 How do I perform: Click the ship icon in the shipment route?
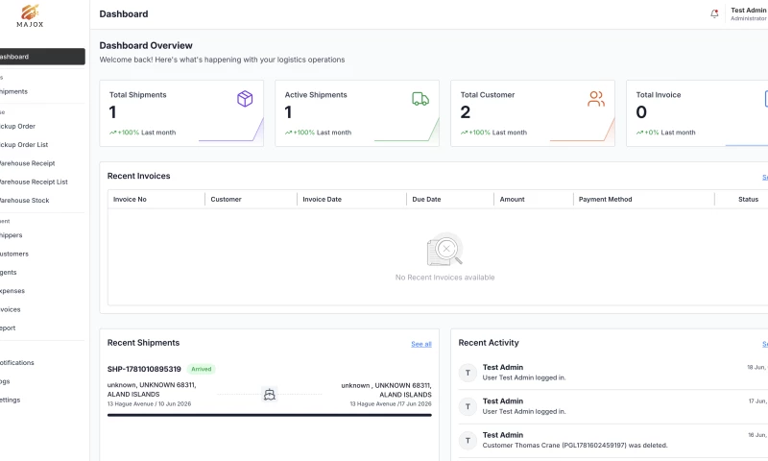(x=270, y=395)
